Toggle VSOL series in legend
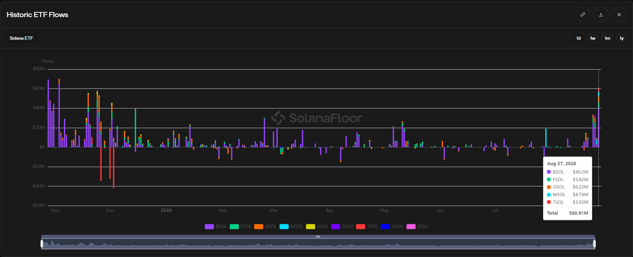The image size is (633, 257). point(317,226)
